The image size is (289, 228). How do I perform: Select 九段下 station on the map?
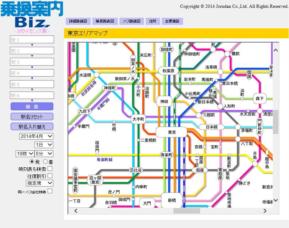point(85,111)
